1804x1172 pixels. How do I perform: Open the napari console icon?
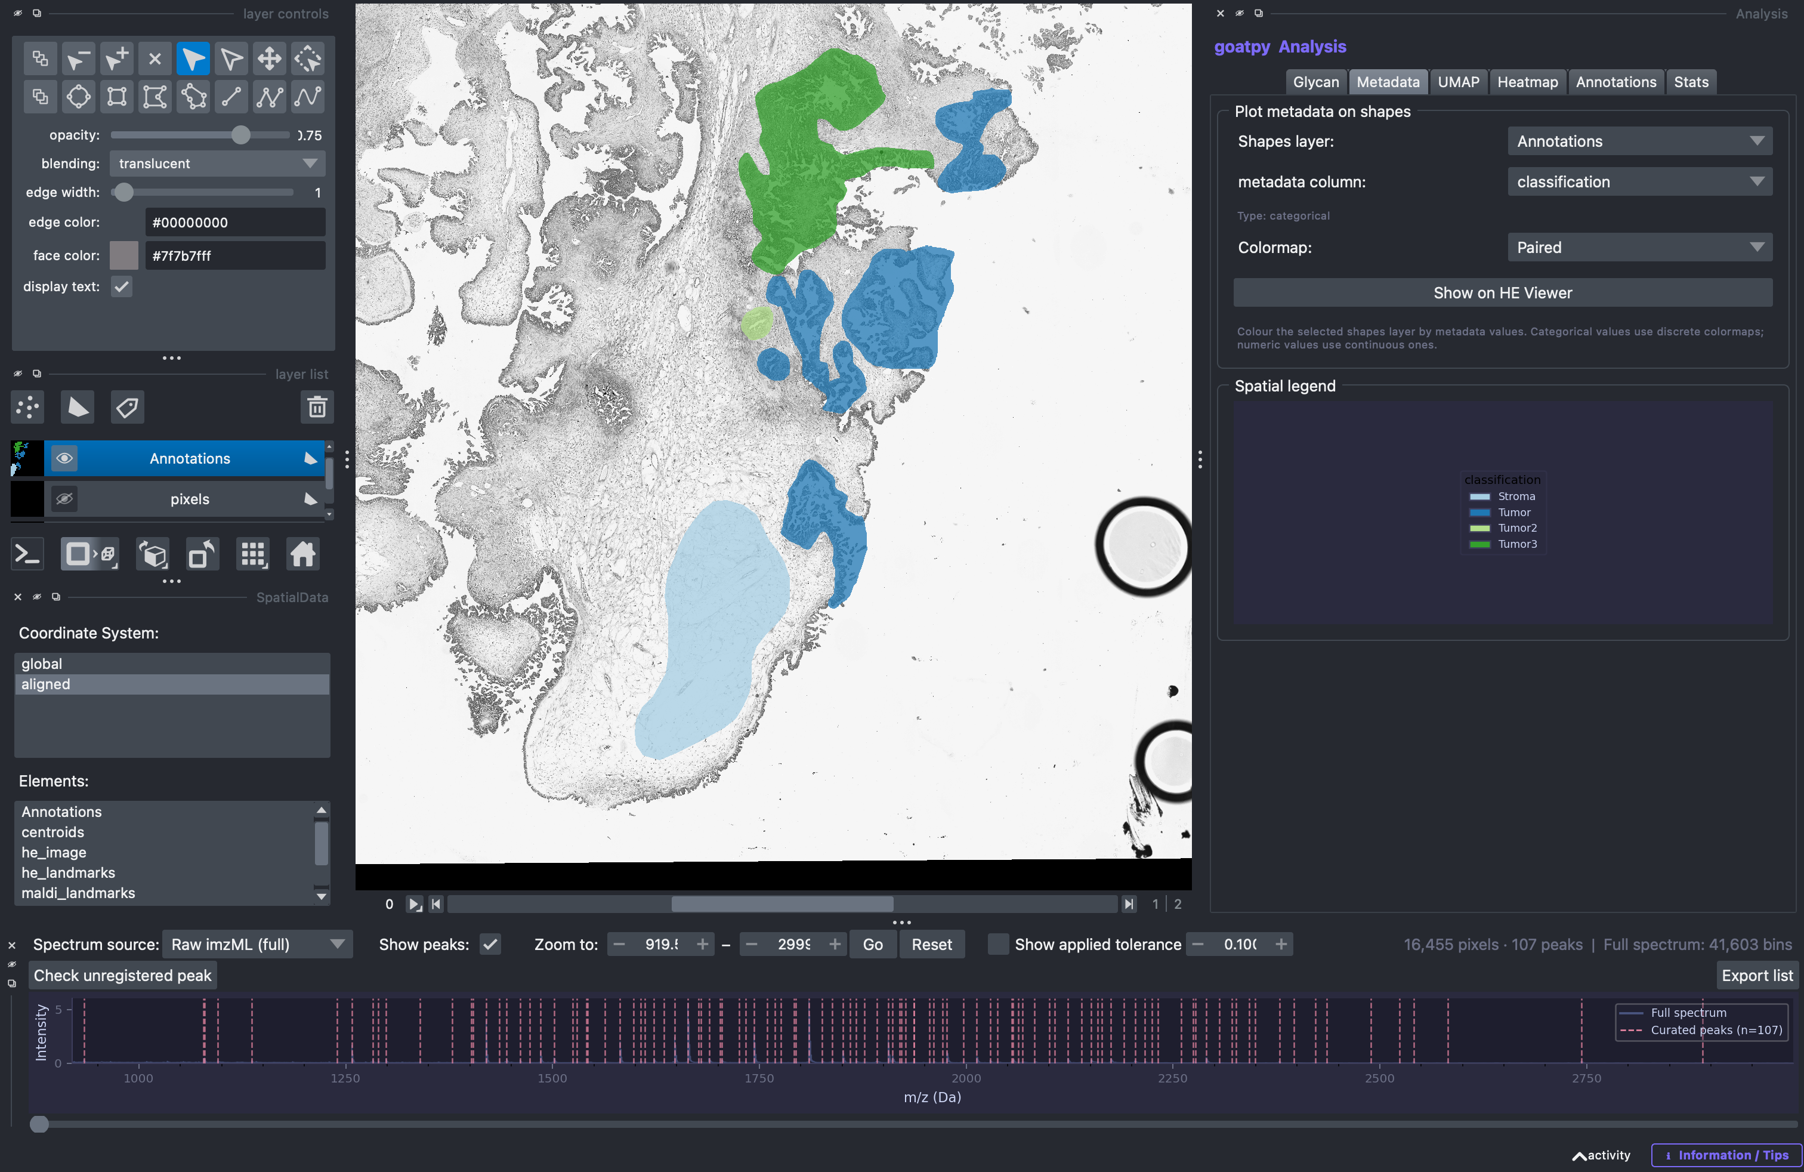(28, 555)
